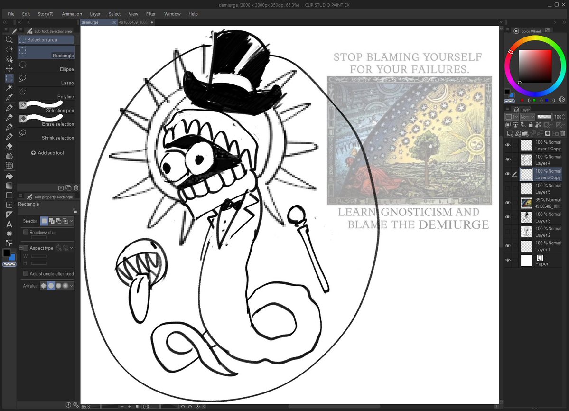
Task: Click the Lock layer padlock icon
Action: point(531,124)
